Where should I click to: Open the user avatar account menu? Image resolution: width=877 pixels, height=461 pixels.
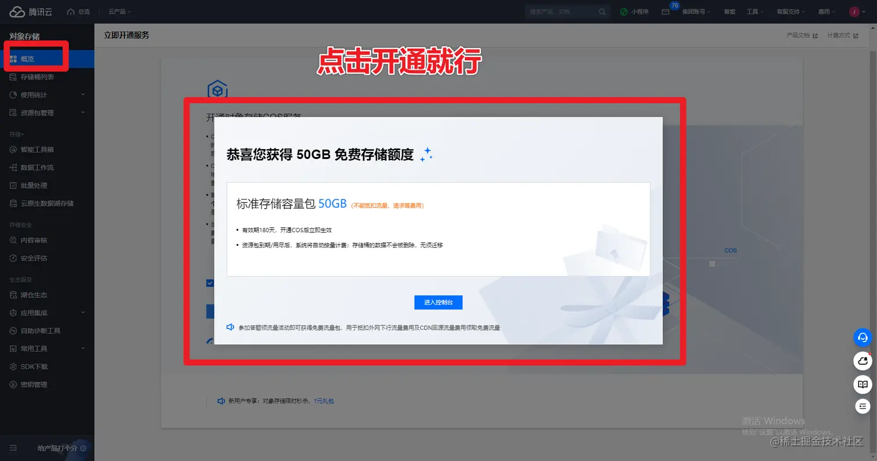(856, 12)
